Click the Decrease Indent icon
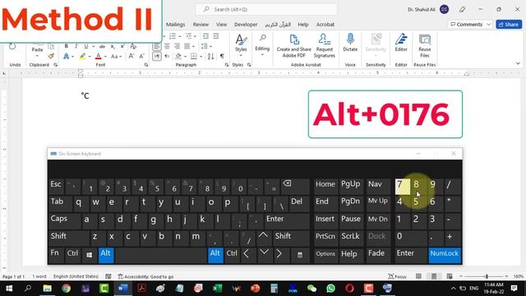 click(x=205, y=36)
